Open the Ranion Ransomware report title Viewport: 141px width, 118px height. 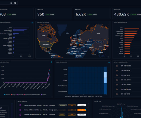[33, 105]
